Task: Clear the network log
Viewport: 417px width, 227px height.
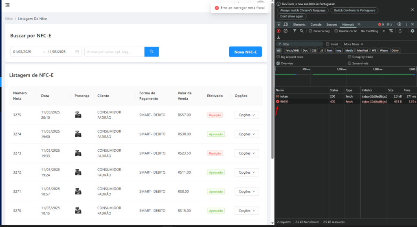Action: point(285,31)
